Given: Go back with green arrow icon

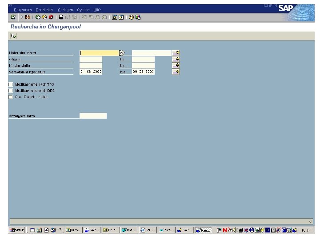Looking at the screenshot, I should pyautogui.click(x=38, y=17).
